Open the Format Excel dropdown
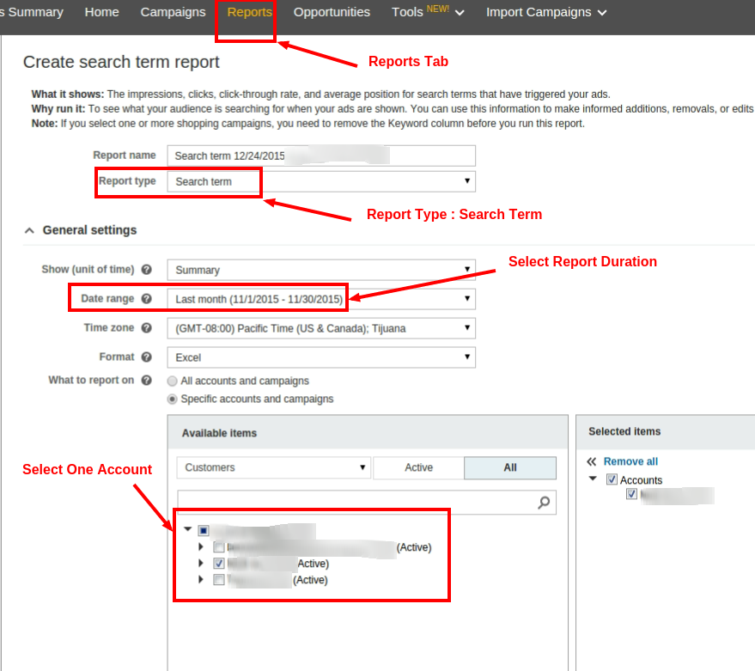Screen dimensions: 755x671 [321, 357]
